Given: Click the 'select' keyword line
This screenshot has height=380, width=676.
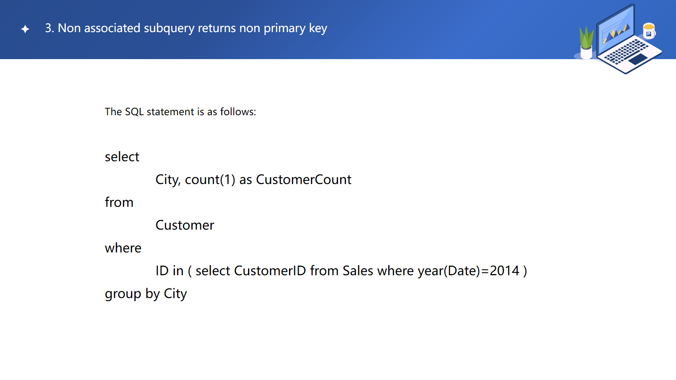Looking at the screenshot, I should (122, 157).
